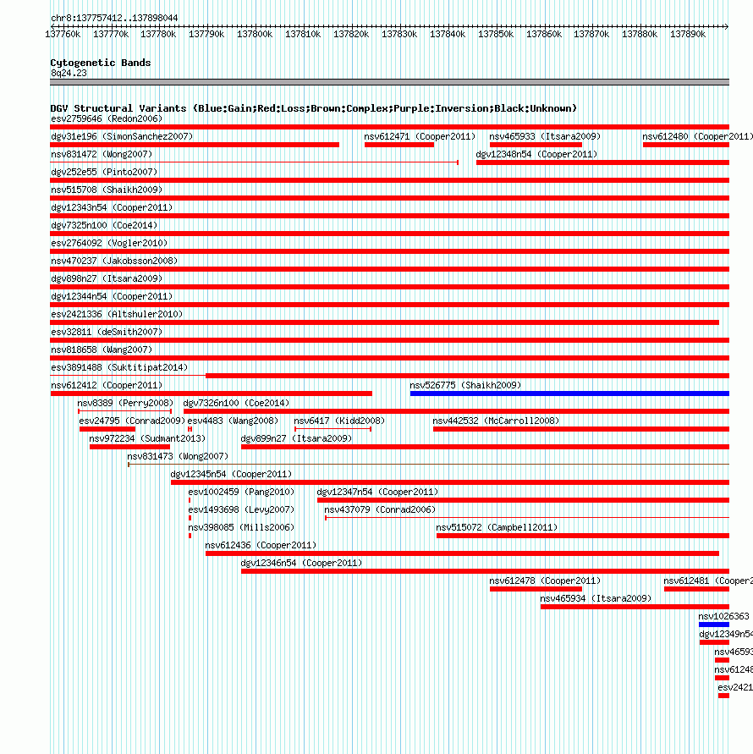Click the dgv12343n54 (Cooper2011) label
This screenshot has height=754, width=753.
click(x=112, y=207)
